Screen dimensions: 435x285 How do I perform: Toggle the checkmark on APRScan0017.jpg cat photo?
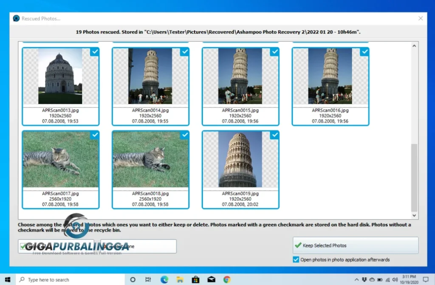95,135
